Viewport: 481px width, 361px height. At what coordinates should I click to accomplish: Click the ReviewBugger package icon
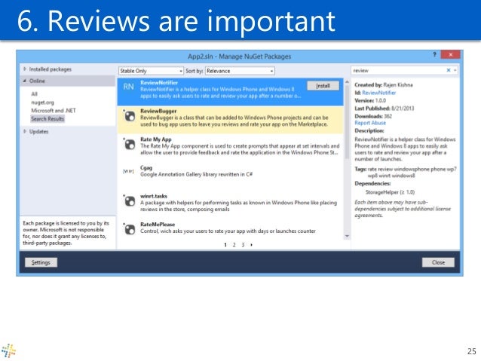click(129, 116)
